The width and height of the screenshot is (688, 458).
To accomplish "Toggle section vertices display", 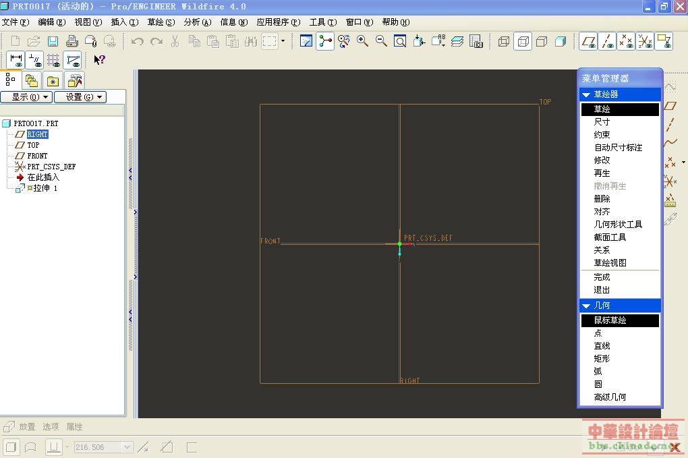I will (72, 60).
